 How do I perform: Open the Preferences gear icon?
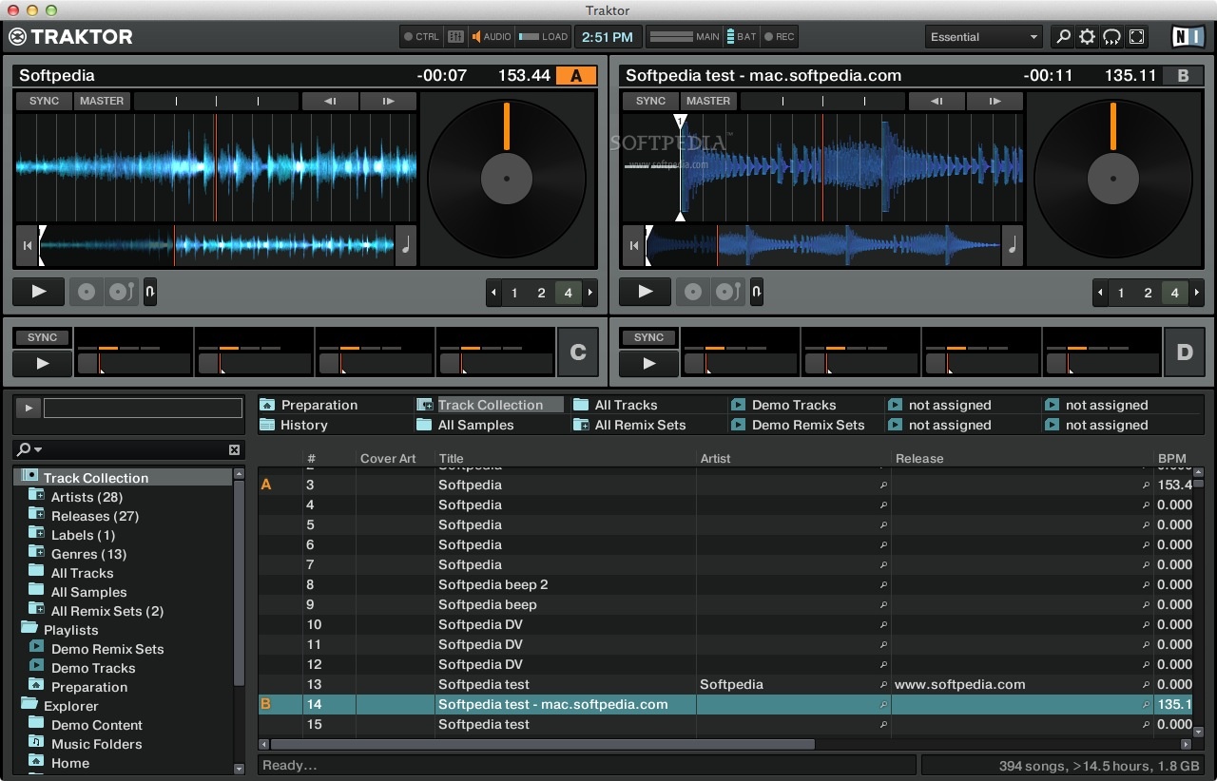tap(1088, 37)
